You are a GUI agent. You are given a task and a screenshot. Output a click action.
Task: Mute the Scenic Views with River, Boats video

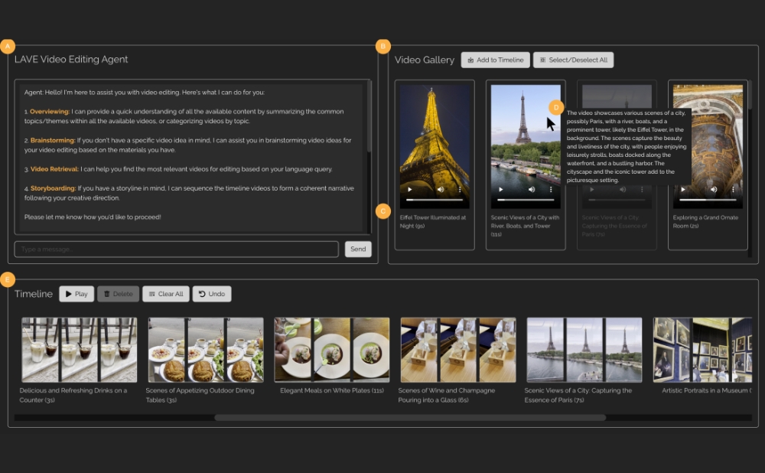tap(532, 189)
